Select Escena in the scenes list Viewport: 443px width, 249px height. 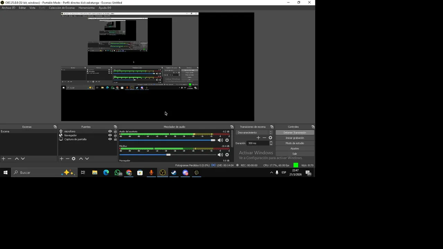[28, 131]
